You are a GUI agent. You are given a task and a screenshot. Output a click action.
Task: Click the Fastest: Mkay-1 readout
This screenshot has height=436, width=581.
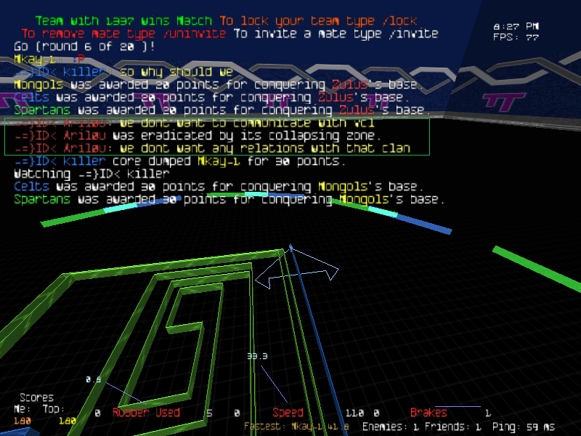(x=296, y=427)
